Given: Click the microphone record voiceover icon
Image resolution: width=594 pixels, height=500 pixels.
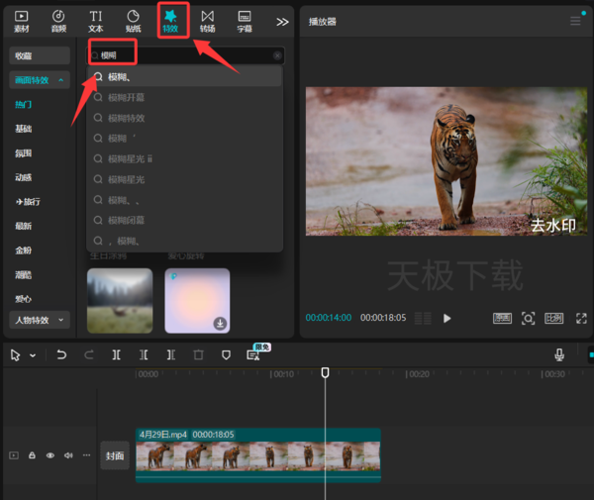Looking at the screenshot, I should coord(559,354).
